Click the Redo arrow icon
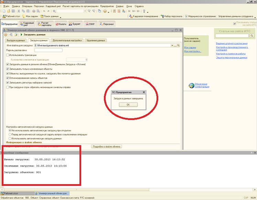The width and height of the screenshot is (257, 200). point(49,11)
